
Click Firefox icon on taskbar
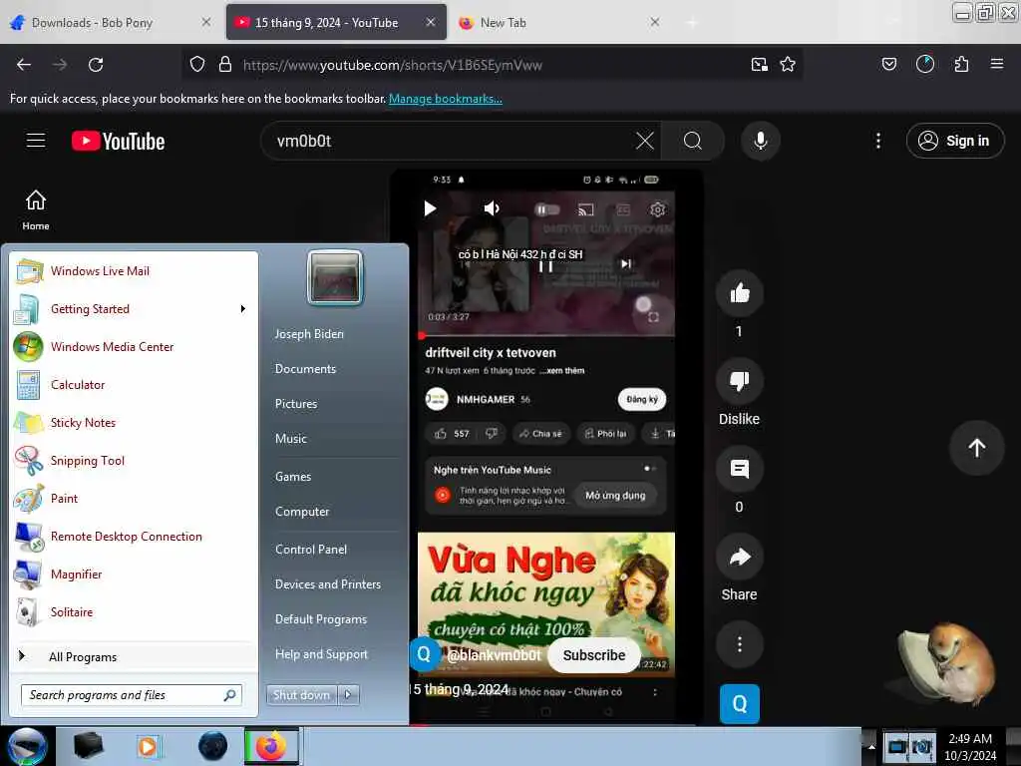click(x=271, y=746)
